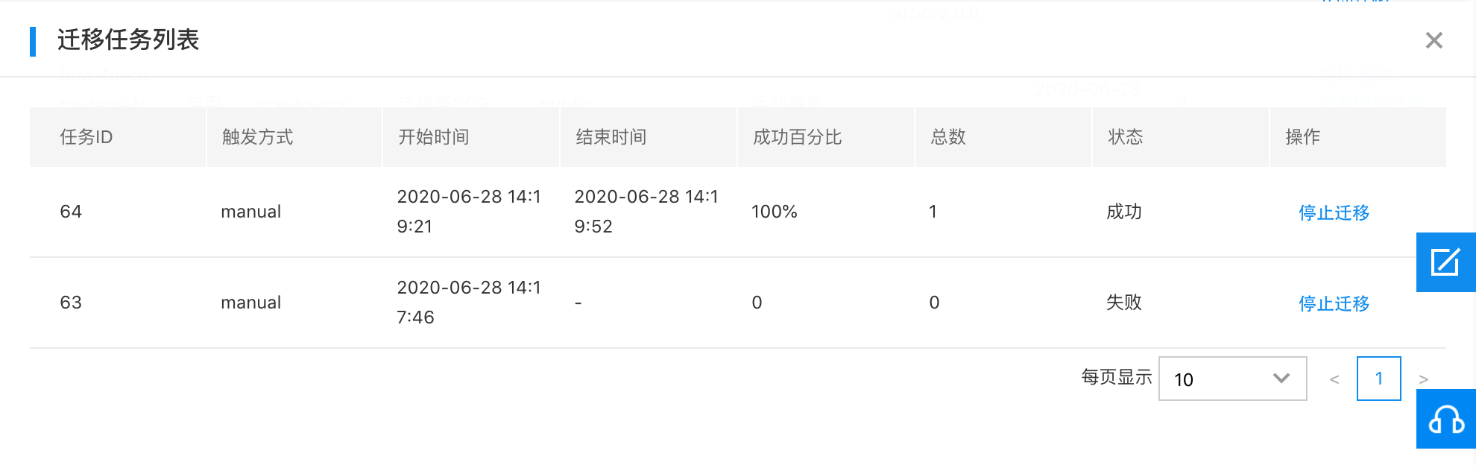Open the headset customer support icon
The image size is (1476, 465).
tap(1445, 419)
